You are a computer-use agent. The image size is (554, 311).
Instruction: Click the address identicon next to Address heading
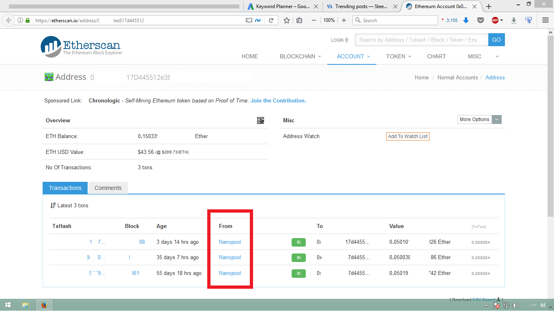coord(49,77)
